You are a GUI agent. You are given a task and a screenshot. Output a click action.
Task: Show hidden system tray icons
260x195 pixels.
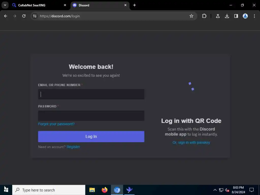[215, 190]
